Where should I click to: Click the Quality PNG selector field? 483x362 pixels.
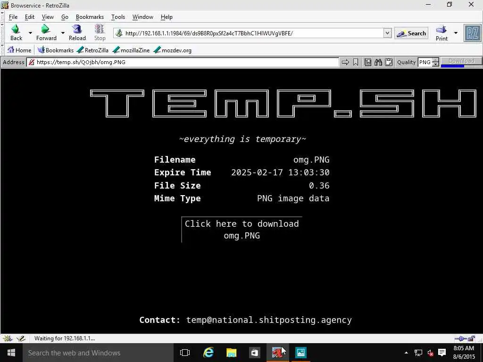[x=425, y=62]
